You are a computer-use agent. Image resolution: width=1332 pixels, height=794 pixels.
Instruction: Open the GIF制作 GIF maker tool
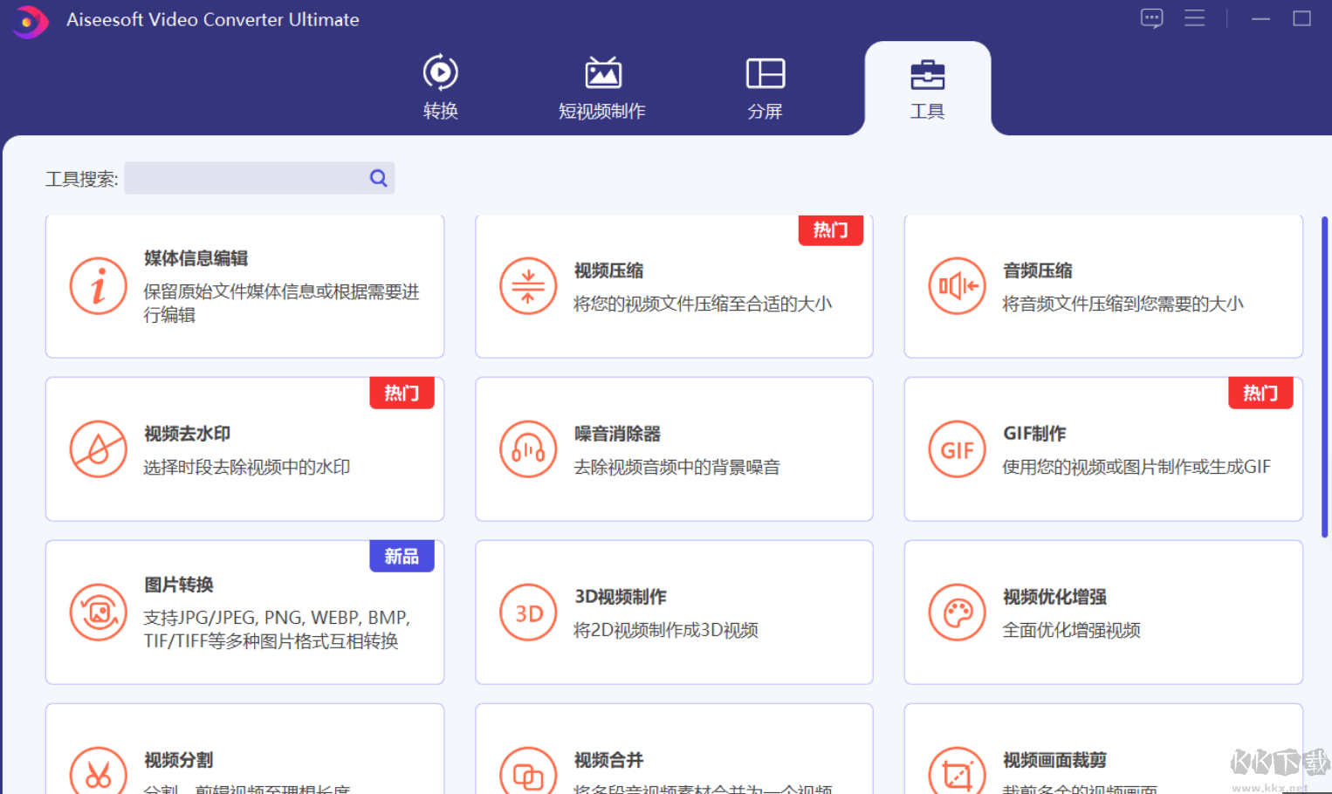click(x=1103, y=448)
